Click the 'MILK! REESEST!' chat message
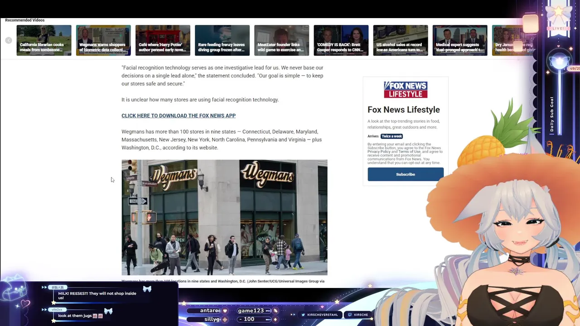 97,296
